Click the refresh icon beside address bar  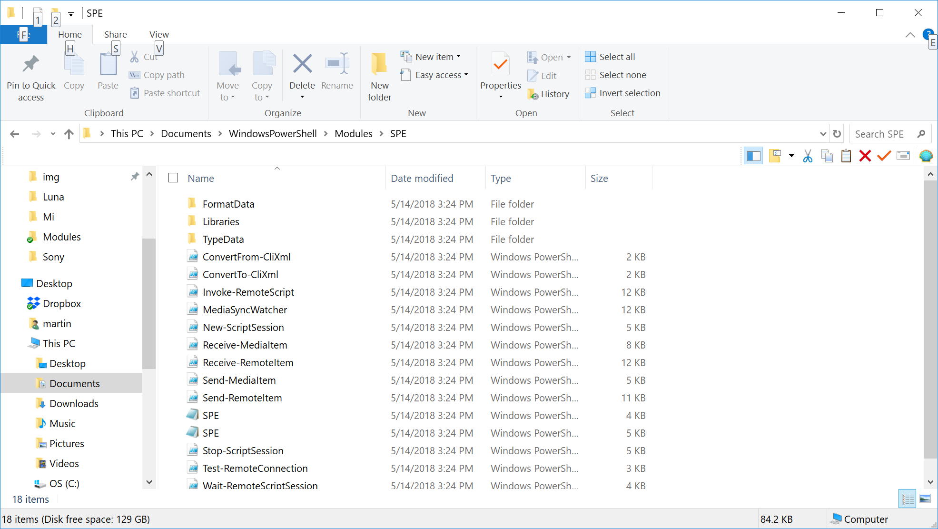tap(837, 134)
